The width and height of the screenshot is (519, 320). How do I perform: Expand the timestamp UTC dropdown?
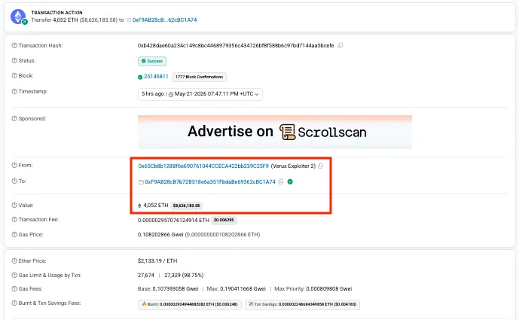[x=257, y=94]
